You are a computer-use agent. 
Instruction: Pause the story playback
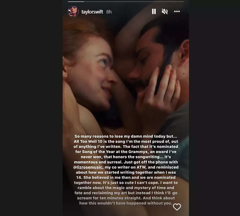154,12
